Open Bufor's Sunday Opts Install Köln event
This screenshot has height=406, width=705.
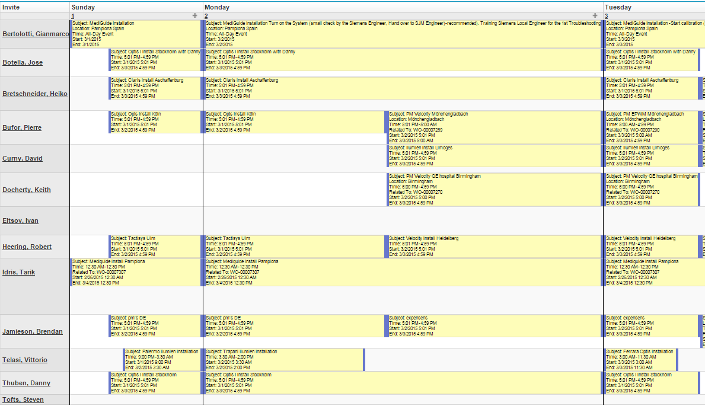(155, 122)
